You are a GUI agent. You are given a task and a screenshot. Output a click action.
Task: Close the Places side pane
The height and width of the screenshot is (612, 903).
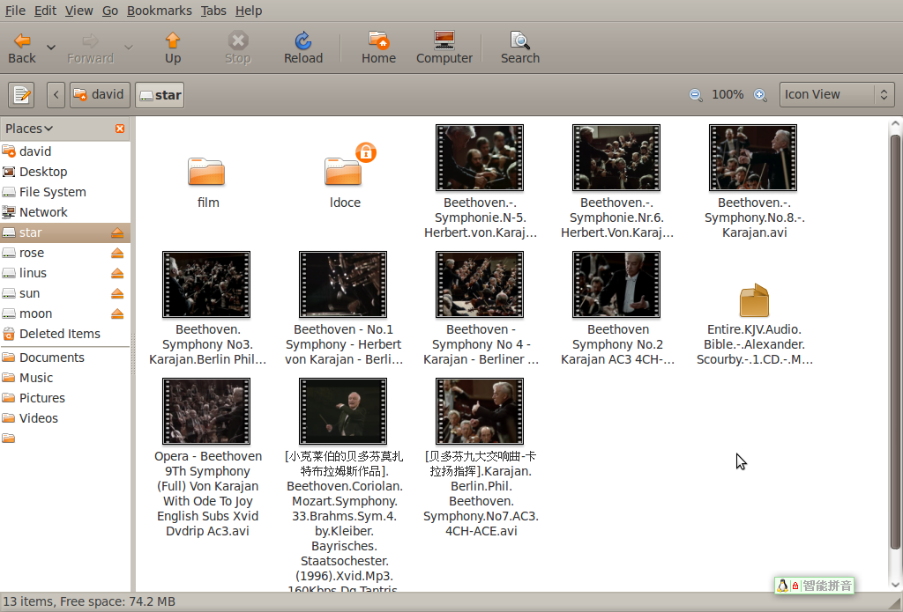tap(120, 129)
